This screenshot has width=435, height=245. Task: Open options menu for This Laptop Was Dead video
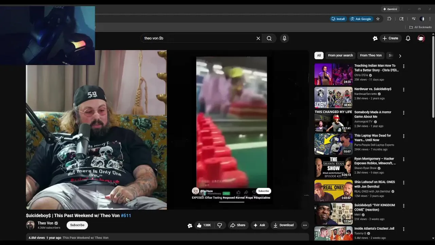point(404,136)
